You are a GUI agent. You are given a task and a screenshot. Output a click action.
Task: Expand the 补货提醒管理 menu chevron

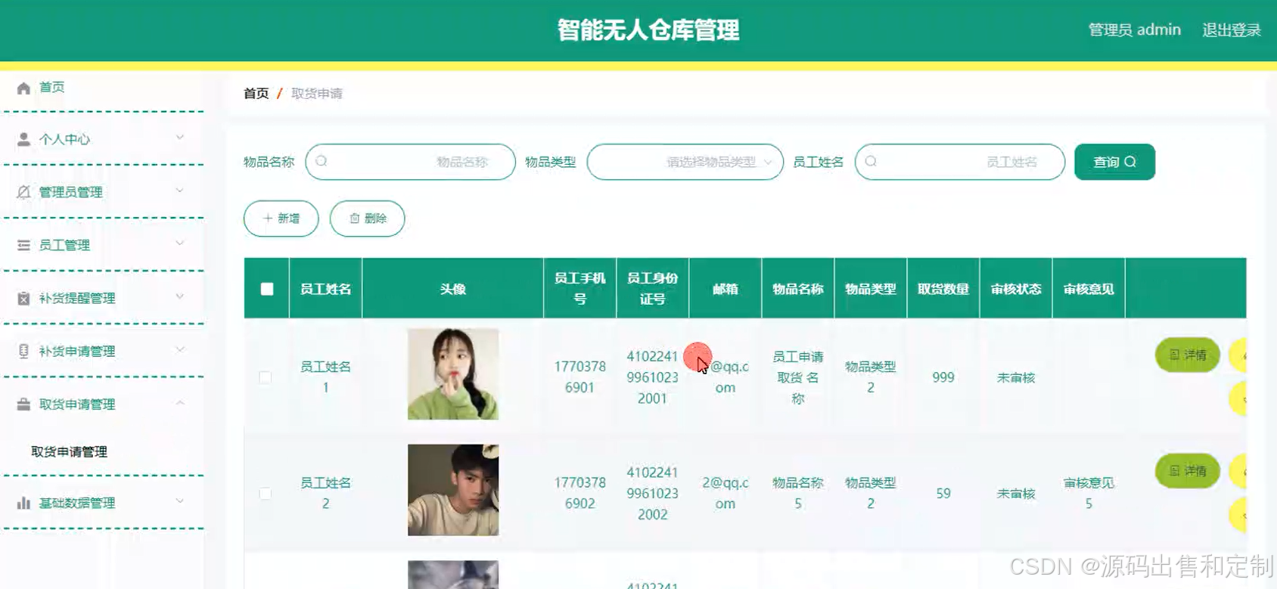pos(180,296)
